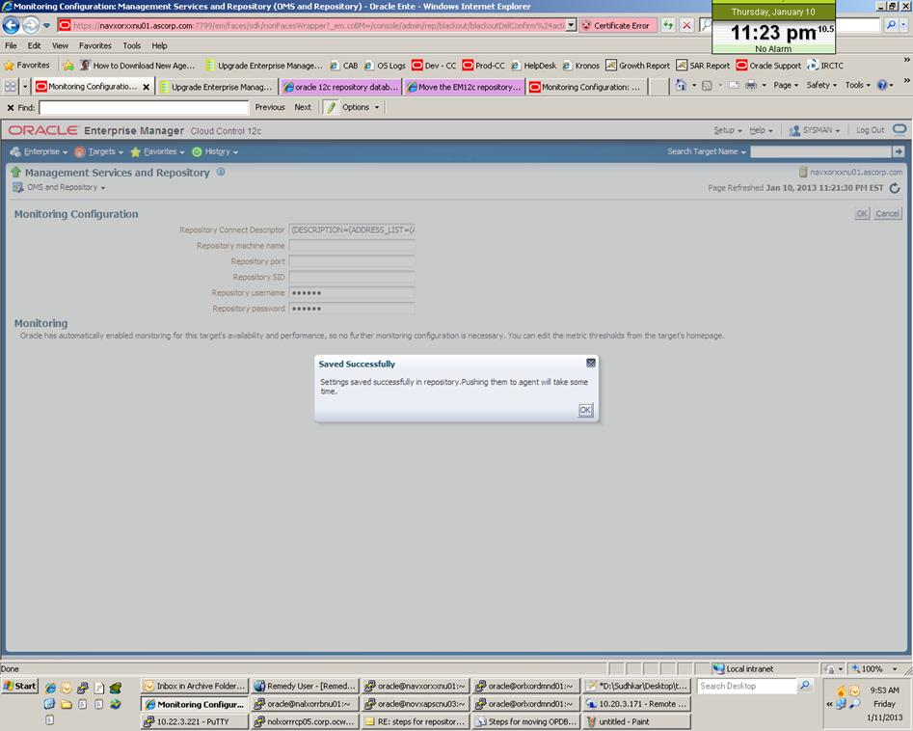Open the Tools menu in menu bar
Screen dimensions: 913x731
pyautogui.click(x=131, y=45)
